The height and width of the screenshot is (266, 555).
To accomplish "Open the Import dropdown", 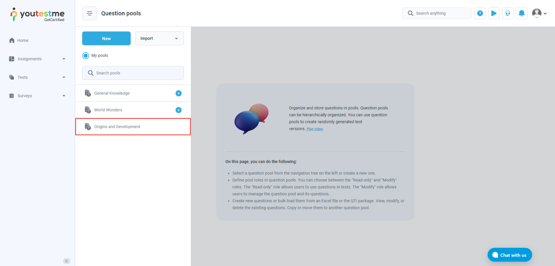I will pyautogui.click(x=159, y=38).
